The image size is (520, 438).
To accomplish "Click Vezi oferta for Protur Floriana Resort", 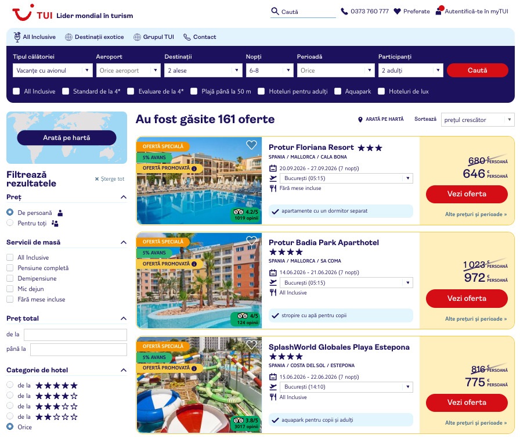I will tap(467, 194).
